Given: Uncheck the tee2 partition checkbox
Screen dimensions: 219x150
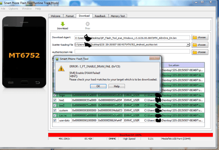Looking at the screenshot, I should pos(55,105).
